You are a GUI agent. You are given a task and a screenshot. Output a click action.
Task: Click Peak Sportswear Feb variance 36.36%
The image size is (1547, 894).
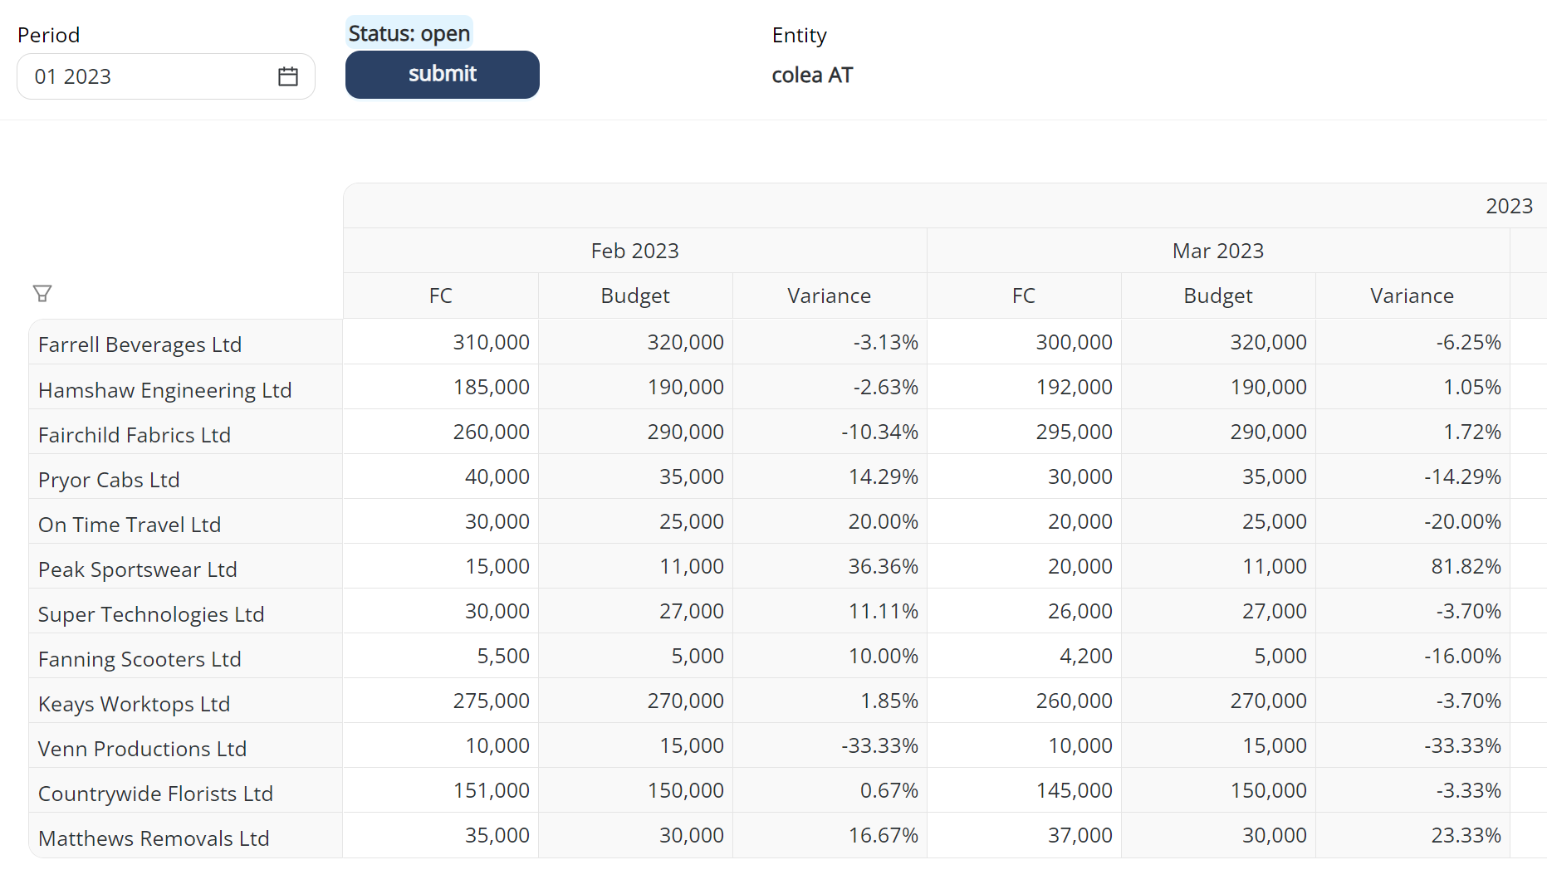pos(830,566)
